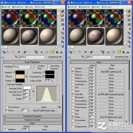
Task: Click Reset Map/Mtl X icon in left editor
Action: pos(19,52)
